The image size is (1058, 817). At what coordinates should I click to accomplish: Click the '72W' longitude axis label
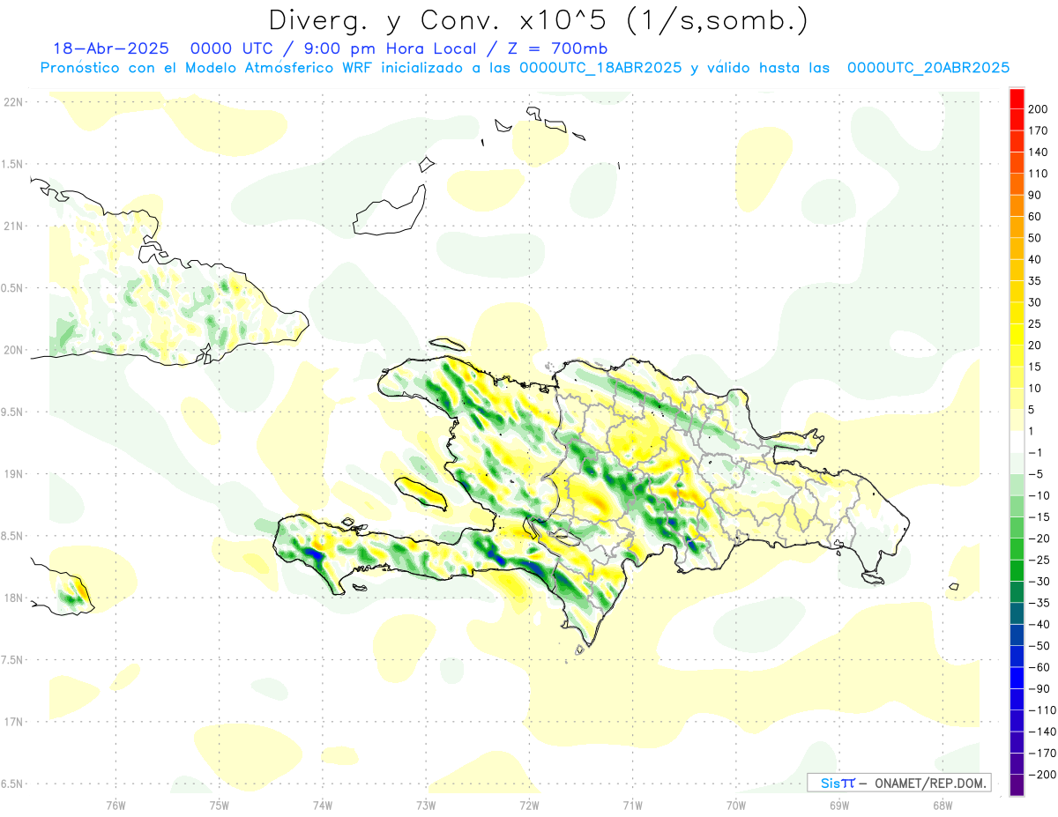point(529,806)
